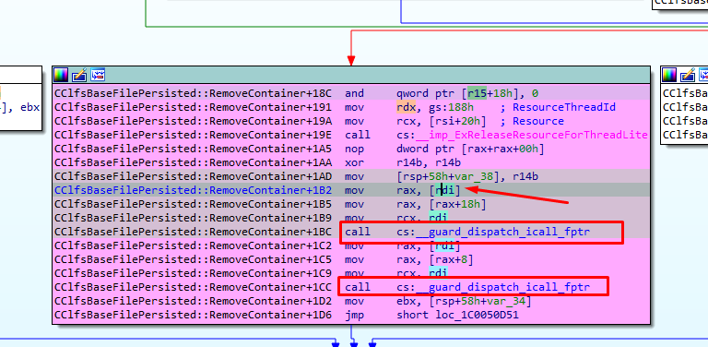Screen dimensions: 708x347
Task: Select the highlighted r15 register on the and line
Action: tap(476, 93)
